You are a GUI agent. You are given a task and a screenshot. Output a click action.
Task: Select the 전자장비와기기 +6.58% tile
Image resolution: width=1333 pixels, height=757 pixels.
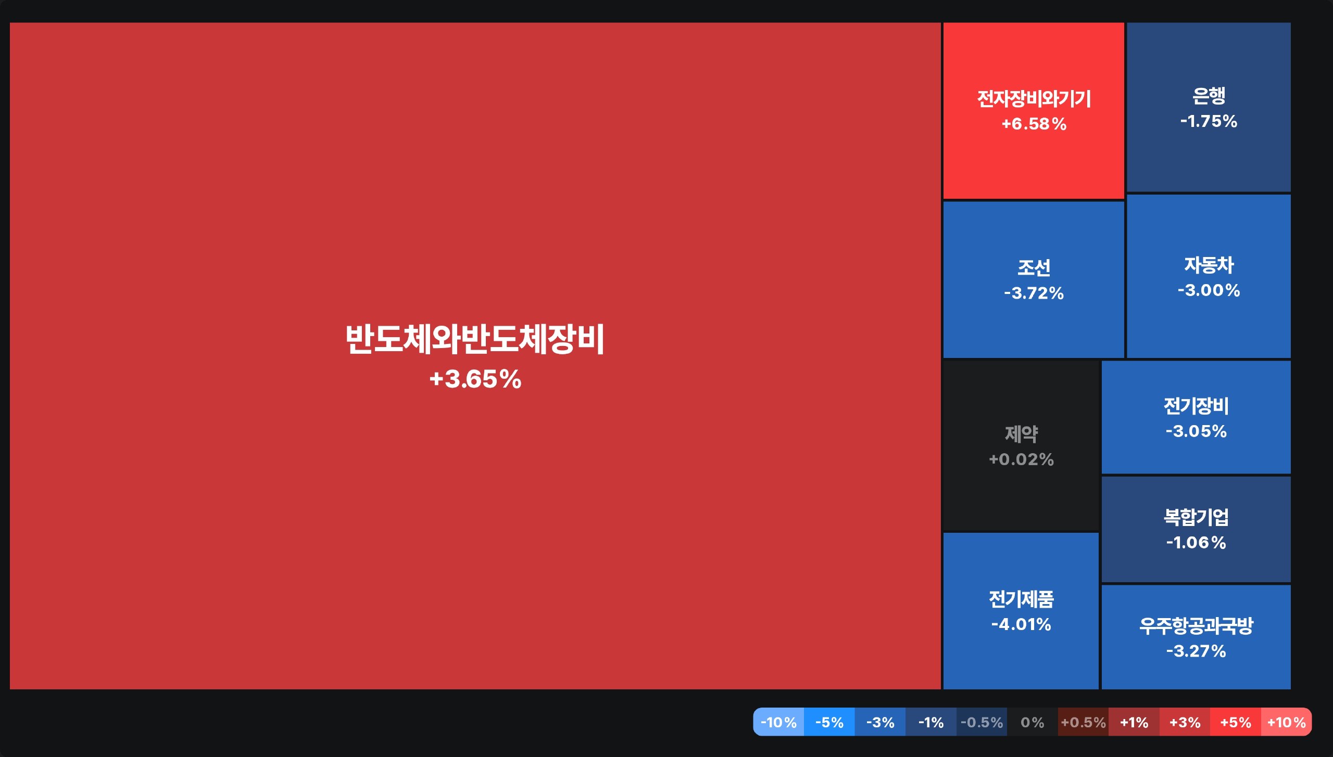(x=1034, y=110)
